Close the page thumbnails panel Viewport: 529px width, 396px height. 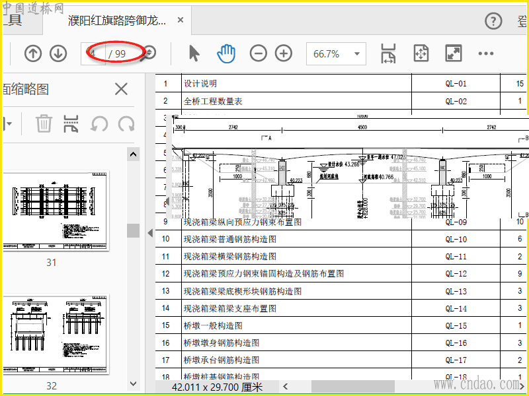(121, 90)
